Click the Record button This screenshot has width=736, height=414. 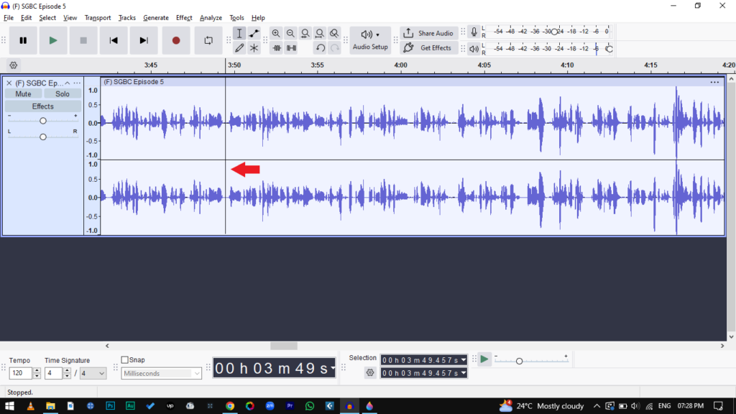coord(176,41)
